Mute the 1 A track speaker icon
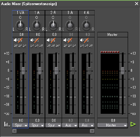Image resolution: width=140 pixels, height=137 pixels. pyautogui.click(x=32, y=40)
